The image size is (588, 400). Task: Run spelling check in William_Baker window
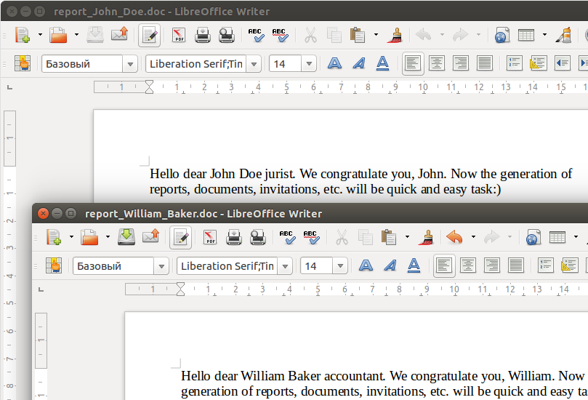tap(288, 238)
